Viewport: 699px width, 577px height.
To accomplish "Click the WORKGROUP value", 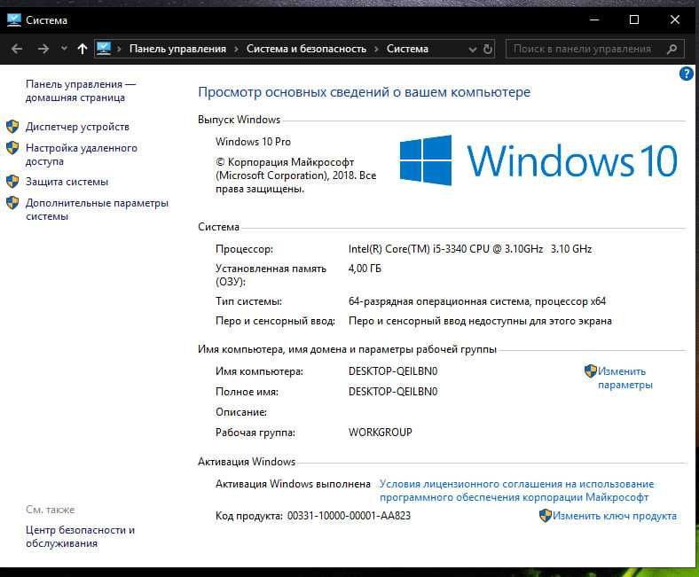I will tap(381, 433).
